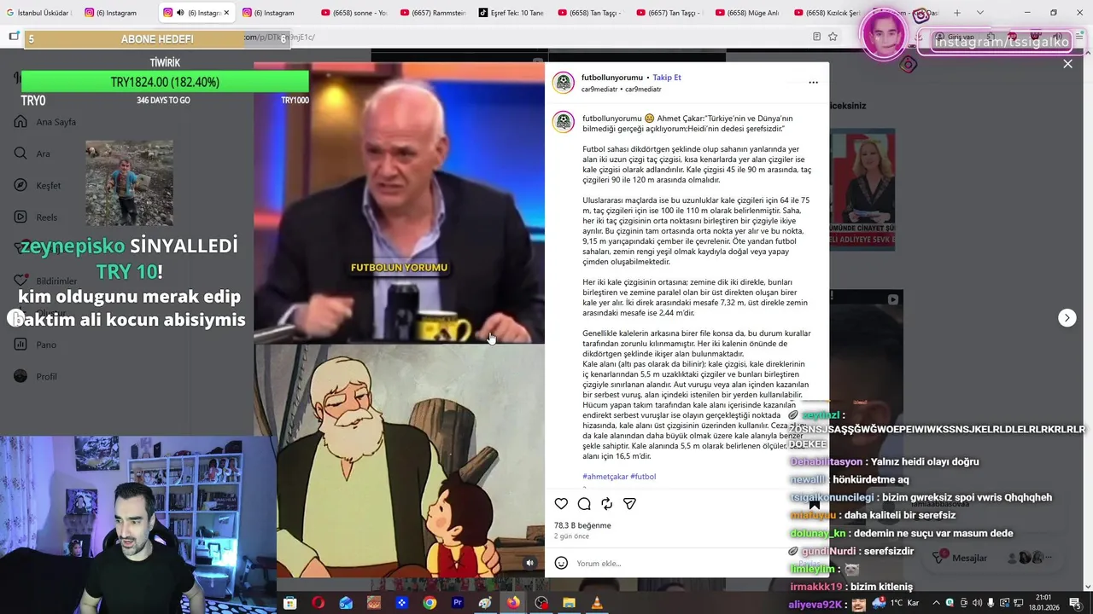Open Firefox from taskbar

[513, 603]
